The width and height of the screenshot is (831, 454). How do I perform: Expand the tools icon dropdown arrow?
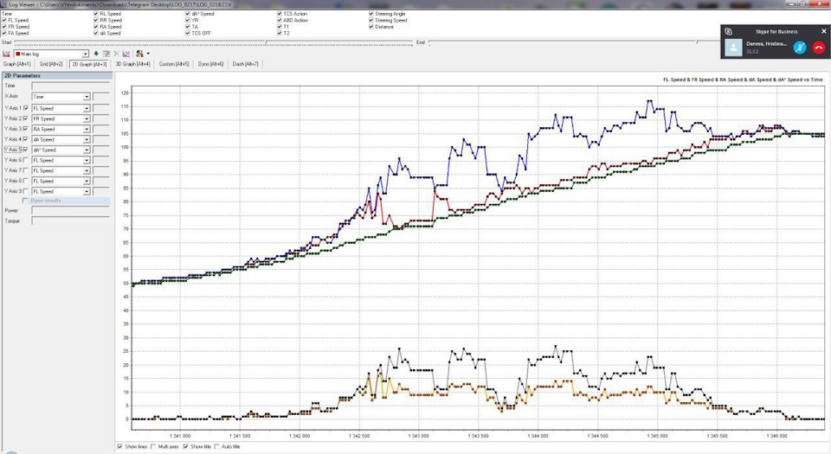148,54
